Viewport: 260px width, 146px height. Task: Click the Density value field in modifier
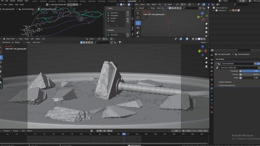251,75
